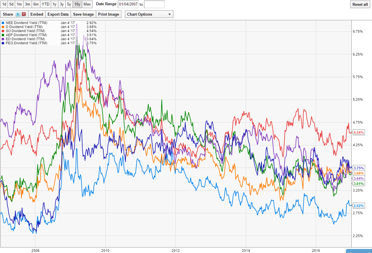Click the NEE legend color swatch
The height and width of the screenshot is (253, 372).
click(3, 23)
